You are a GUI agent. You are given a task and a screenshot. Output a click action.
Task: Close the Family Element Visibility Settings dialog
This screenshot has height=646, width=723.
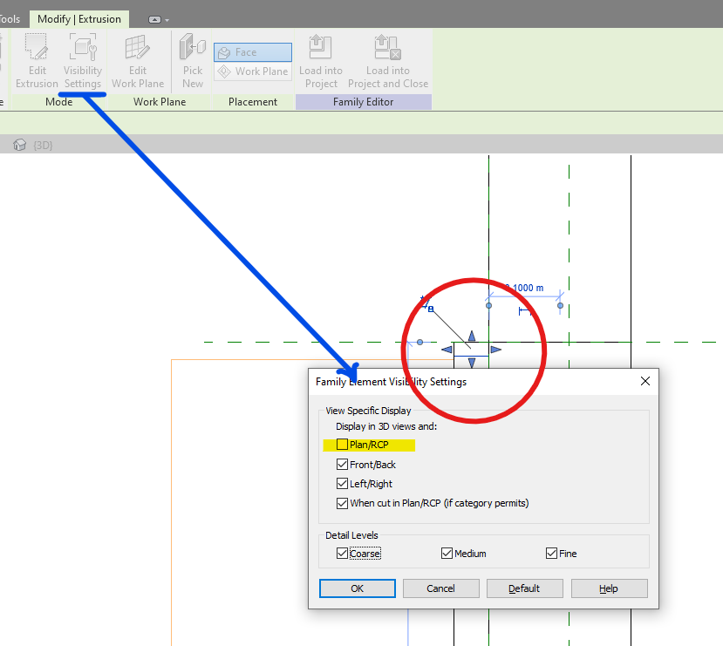645,381
